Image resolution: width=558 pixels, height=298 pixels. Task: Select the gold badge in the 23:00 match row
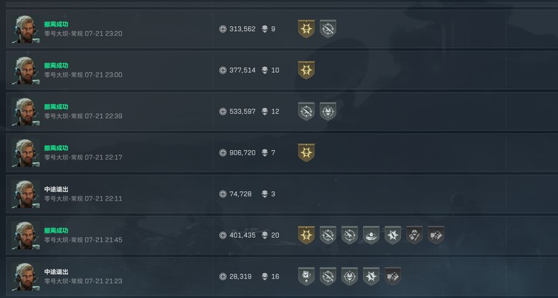tap(306, 70)
